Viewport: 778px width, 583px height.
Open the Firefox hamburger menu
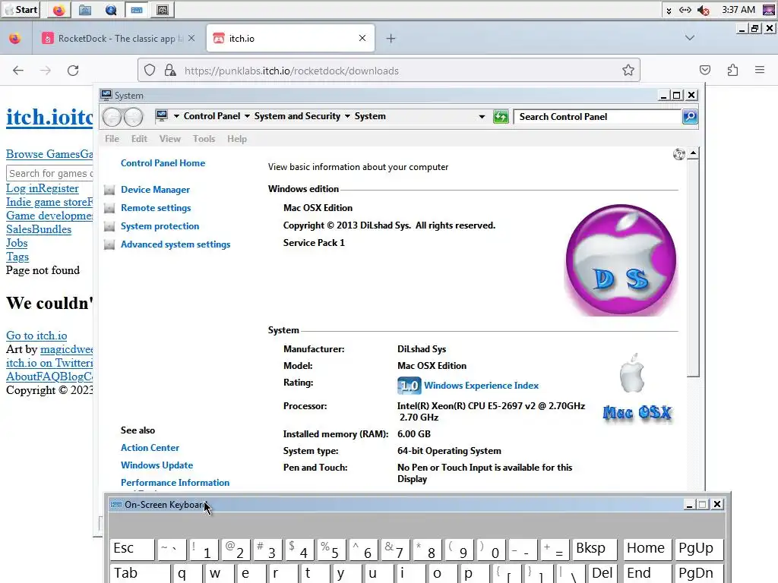pyautogui.click(x=760, y=71)
